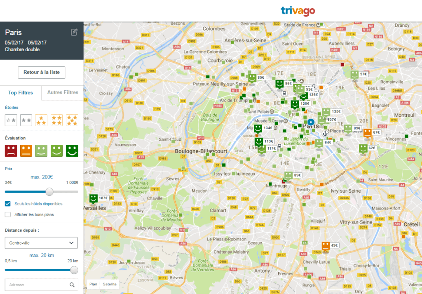Viewport: 422px width, 294px height.
Task: Toggle the five-star filter
Action: pos(72,120)
